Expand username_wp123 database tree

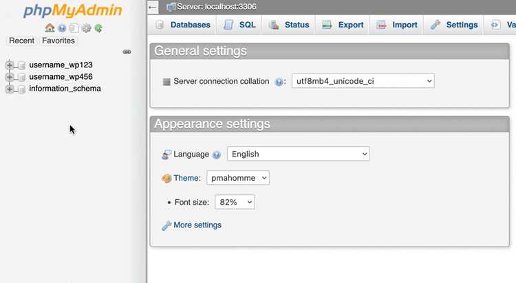[x=10, y=65]
